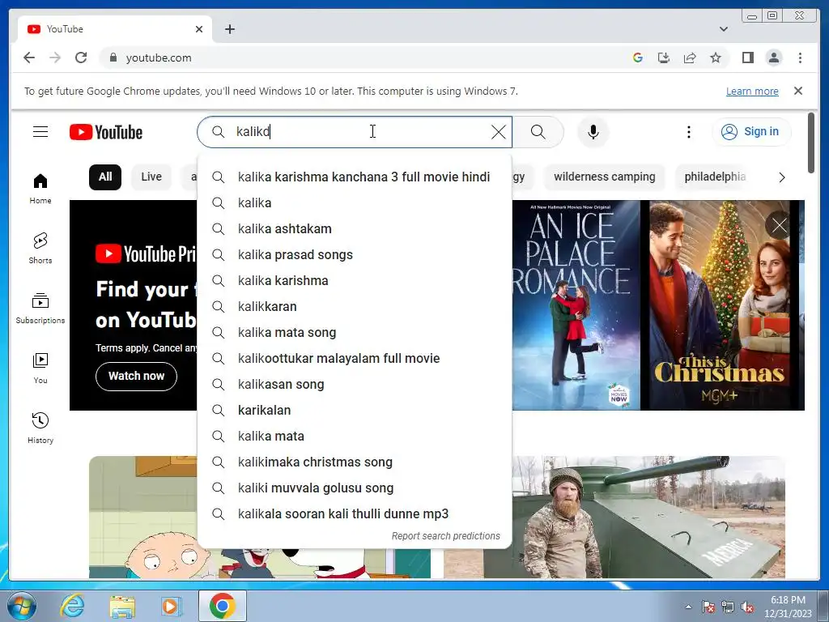Open the Learn more link
Screen dimensions: 829x622
[752, 91]
